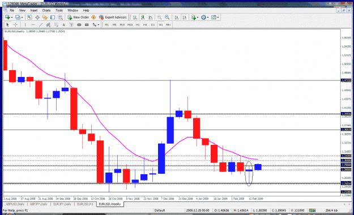Open the Charts menu
Screen dimensions: 354x215
(46, 10)
